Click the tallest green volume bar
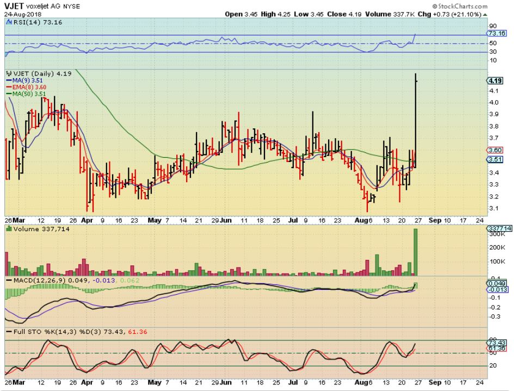The image size is (518, 391). click(416, 251)
